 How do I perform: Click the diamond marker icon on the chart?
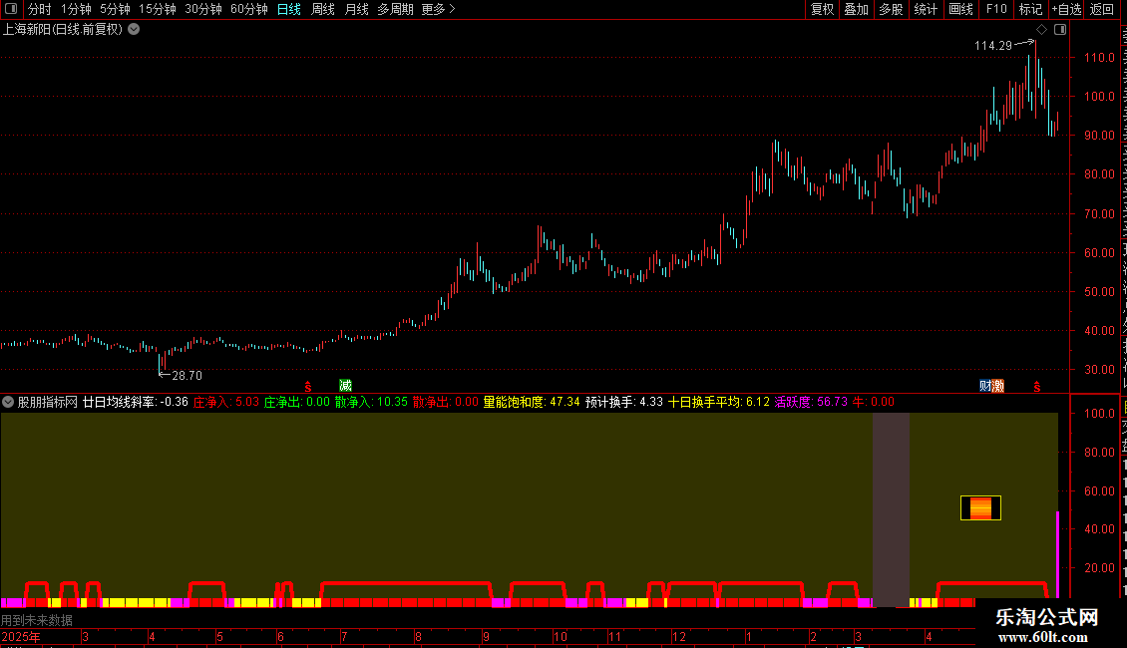click(1041, 30)
